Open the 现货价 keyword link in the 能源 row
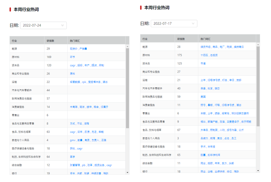Image resolution: width=271 pixels, height=182 pixels. point(74,49)
